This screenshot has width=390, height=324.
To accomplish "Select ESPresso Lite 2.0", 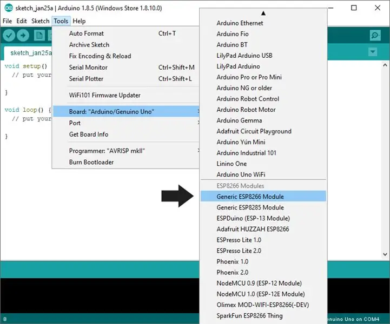I will [x=263, y=251].
